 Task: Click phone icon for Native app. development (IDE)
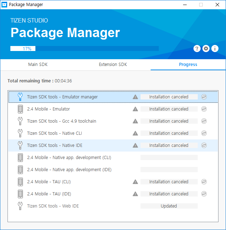coord(20,170)
